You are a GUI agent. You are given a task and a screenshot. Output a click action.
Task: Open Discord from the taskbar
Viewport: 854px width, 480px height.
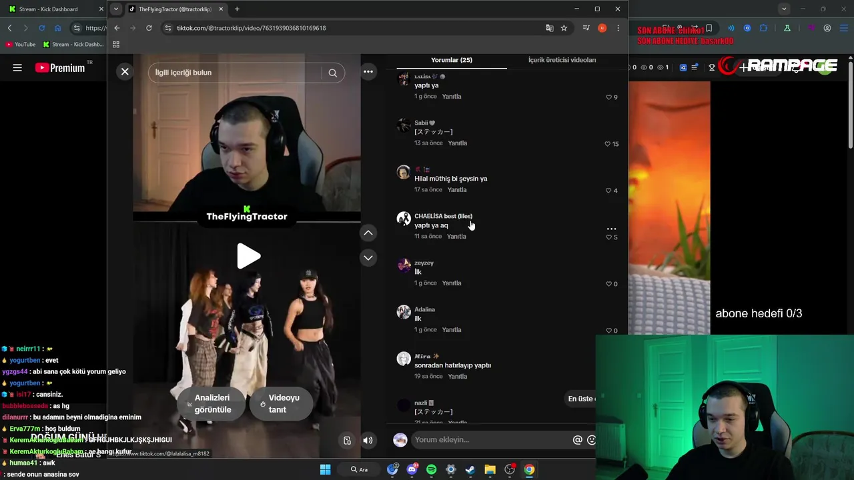pyautogui.click(x=412, y=469)
